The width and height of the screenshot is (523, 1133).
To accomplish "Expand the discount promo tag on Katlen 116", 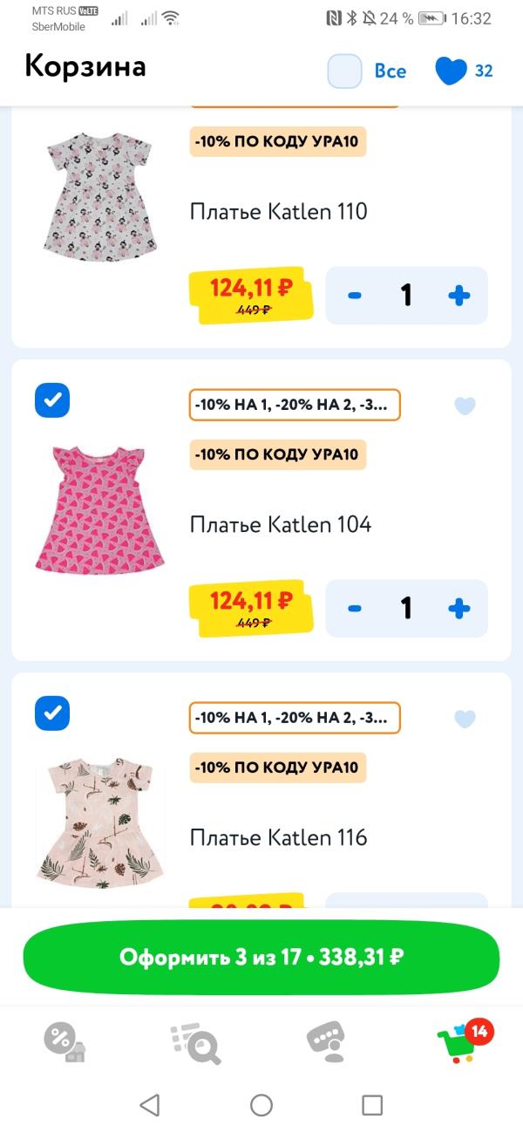I will [295, 718].
